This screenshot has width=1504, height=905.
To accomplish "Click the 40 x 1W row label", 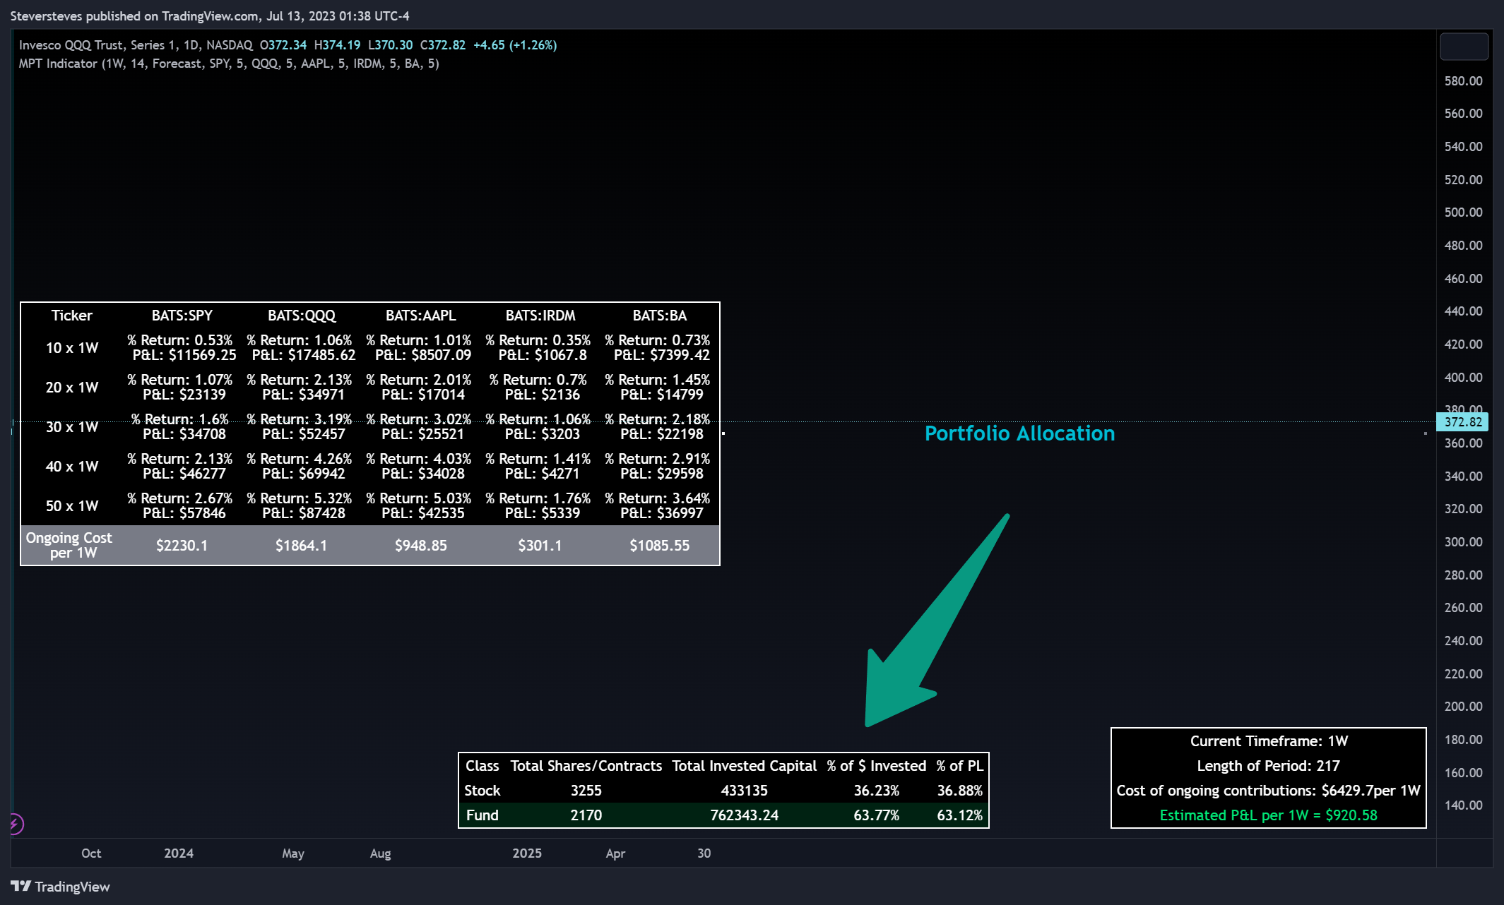I will tap(72, 467).
